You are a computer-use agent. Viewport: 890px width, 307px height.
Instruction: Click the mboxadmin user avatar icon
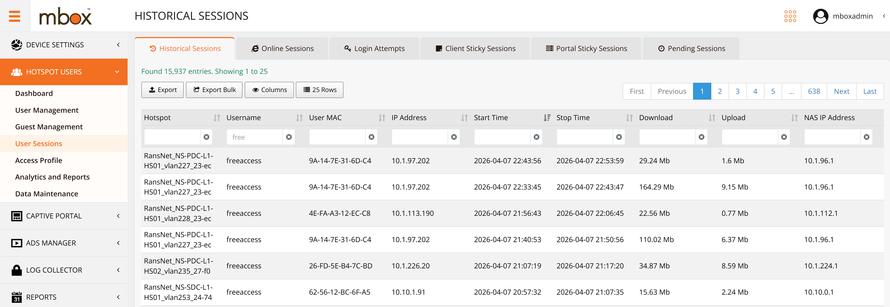click(820, 16)
